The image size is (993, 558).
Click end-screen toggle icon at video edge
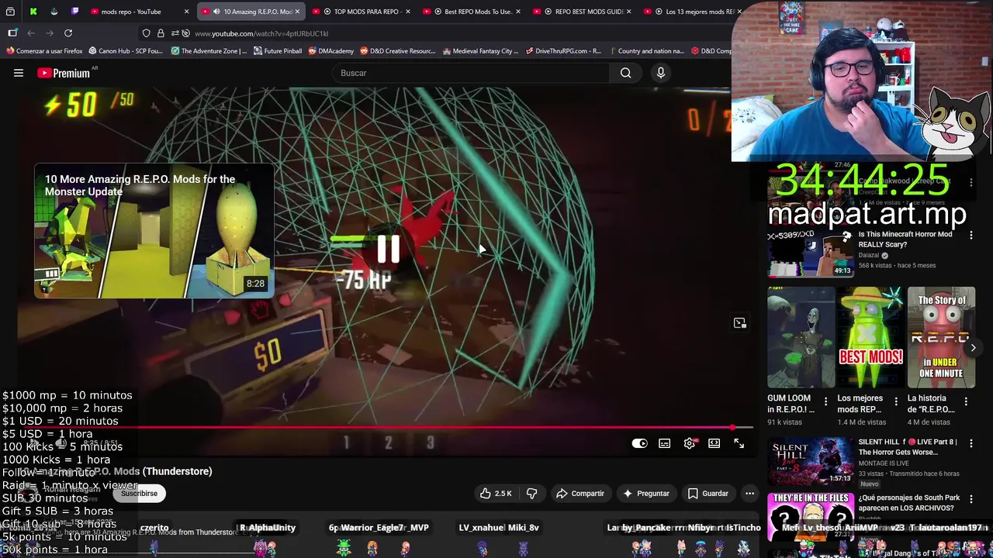coord(739,322)
